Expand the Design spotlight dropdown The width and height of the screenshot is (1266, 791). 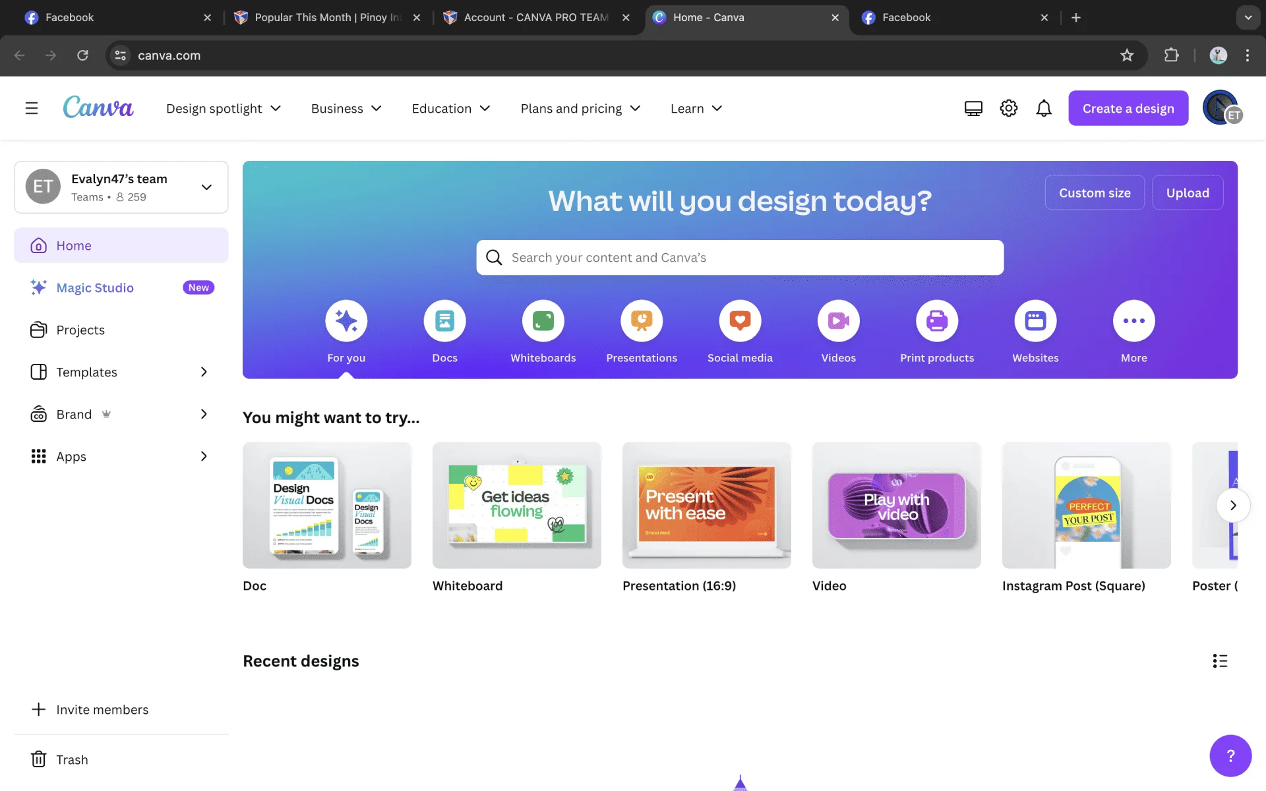(x=224, y=108)
